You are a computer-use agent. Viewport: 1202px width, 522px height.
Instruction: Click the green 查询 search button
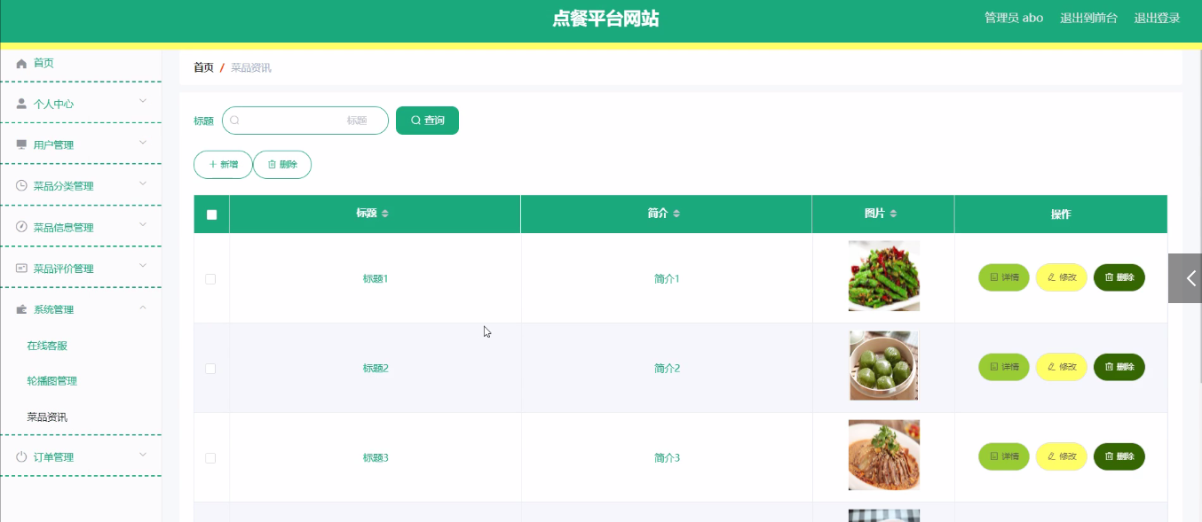pos(427,121)
